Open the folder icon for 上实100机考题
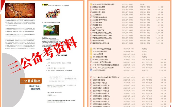This screenshot has width=172, height=107. (91, 54)
